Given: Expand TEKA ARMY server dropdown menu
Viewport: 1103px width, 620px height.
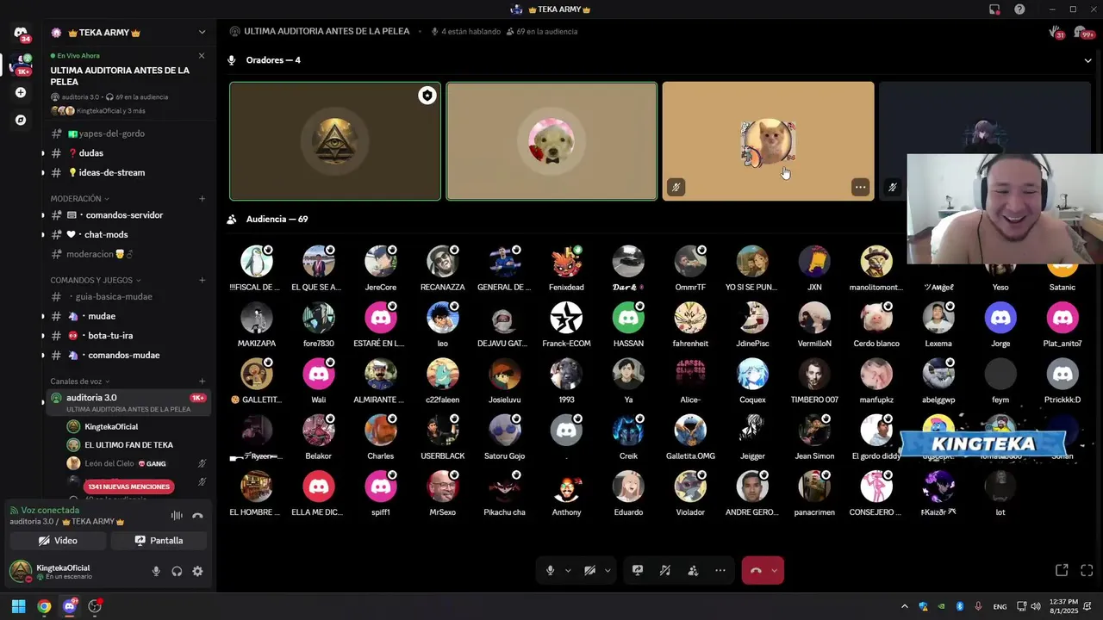Looking at the screenshot, I should [x=203, y=33].
